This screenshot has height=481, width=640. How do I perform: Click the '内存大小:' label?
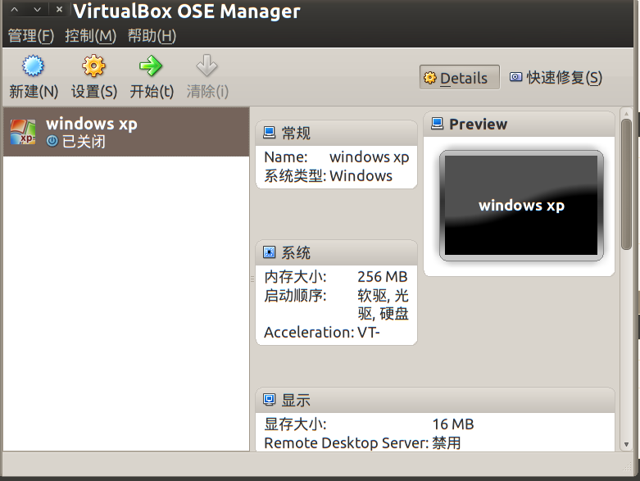(x=295, y=277)
